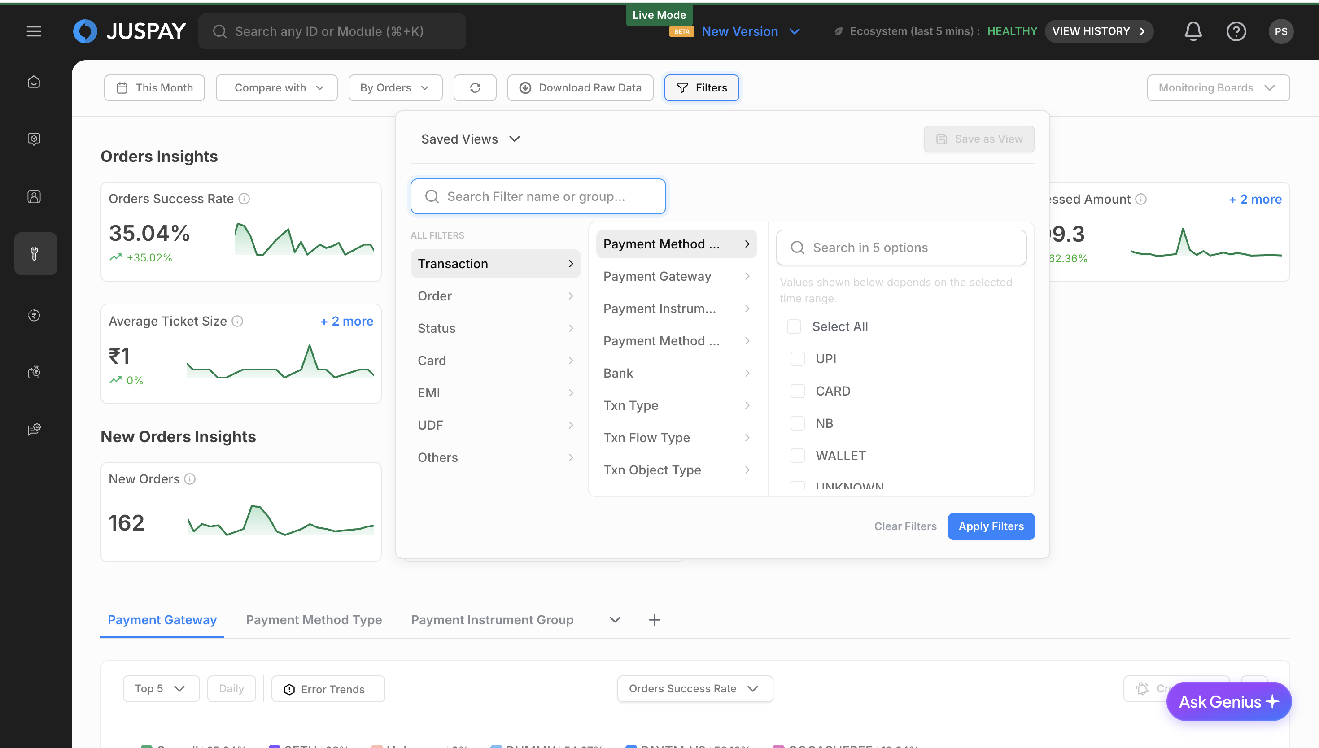Click the notifications bell icon

(x=1192, y=31)
